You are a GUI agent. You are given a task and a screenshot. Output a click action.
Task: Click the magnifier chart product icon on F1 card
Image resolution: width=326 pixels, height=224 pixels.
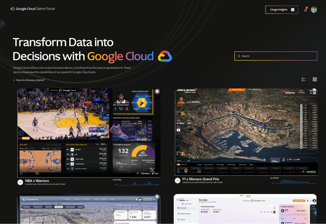199,171
